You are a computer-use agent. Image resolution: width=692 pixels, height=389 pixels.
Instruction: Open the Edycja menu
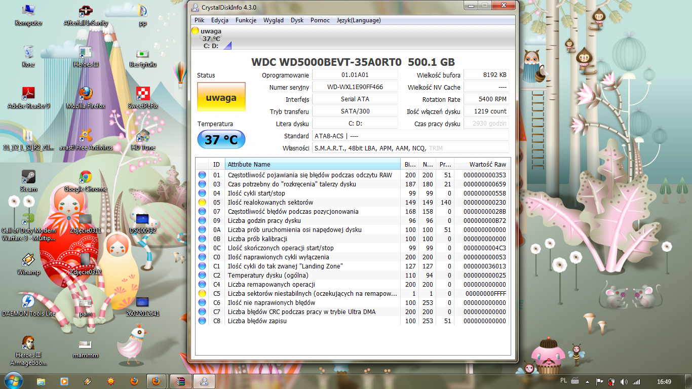[220, 20]
